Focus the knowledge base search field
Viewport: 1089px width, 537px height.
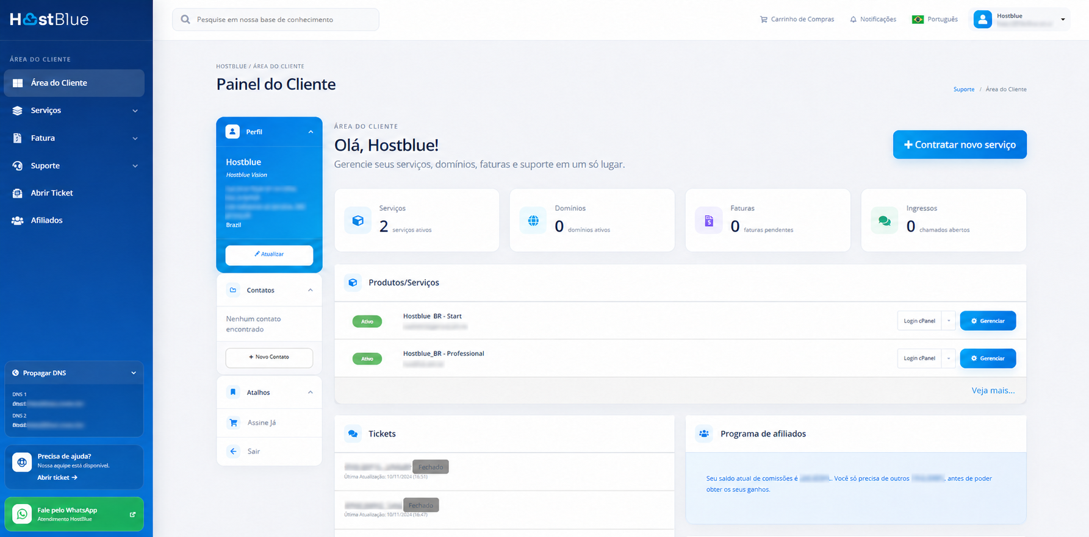pyautogui.click(x=276, y=20)
